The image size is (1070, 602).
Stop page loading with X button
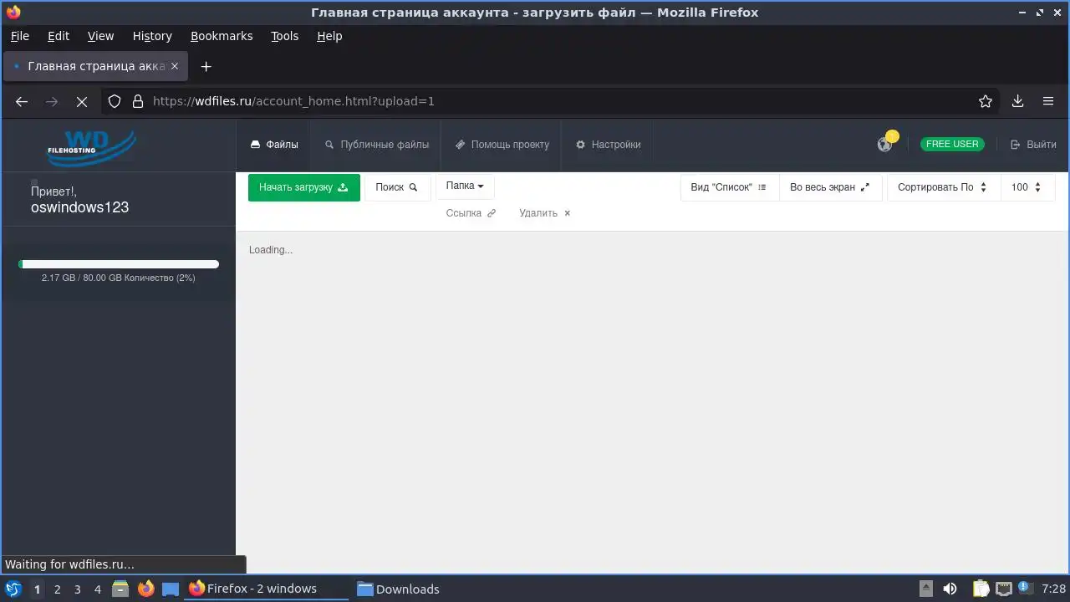81,101
